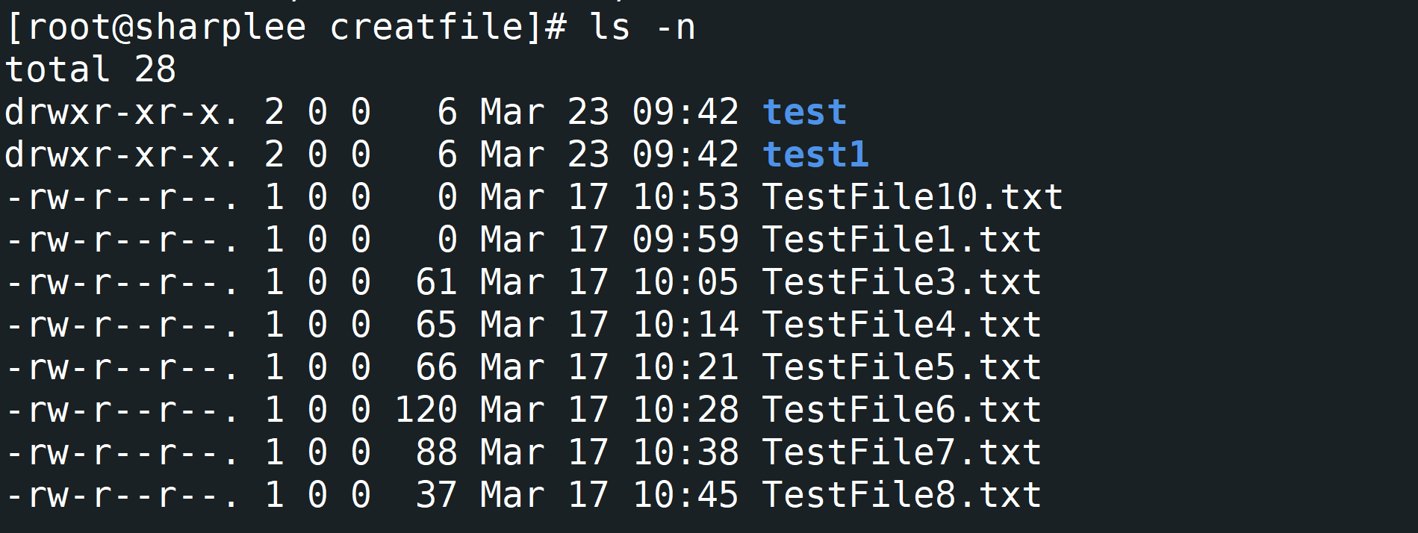Click the 09:59 timestamp
1418x533 pixels.
point(685,240)
